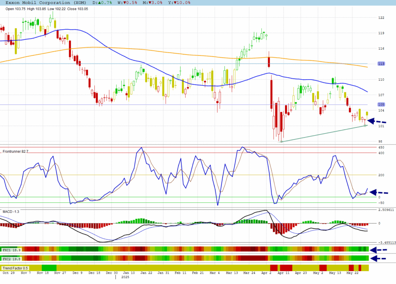Click the 'Nov 7' date label
The height and width of the screenshot is (284, 396).
tap(26, 273)
